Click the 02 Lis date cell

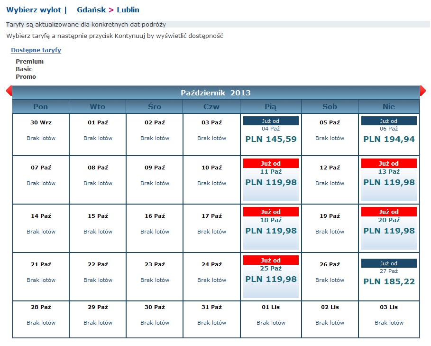pyautogui.click(x=330, y=319)
